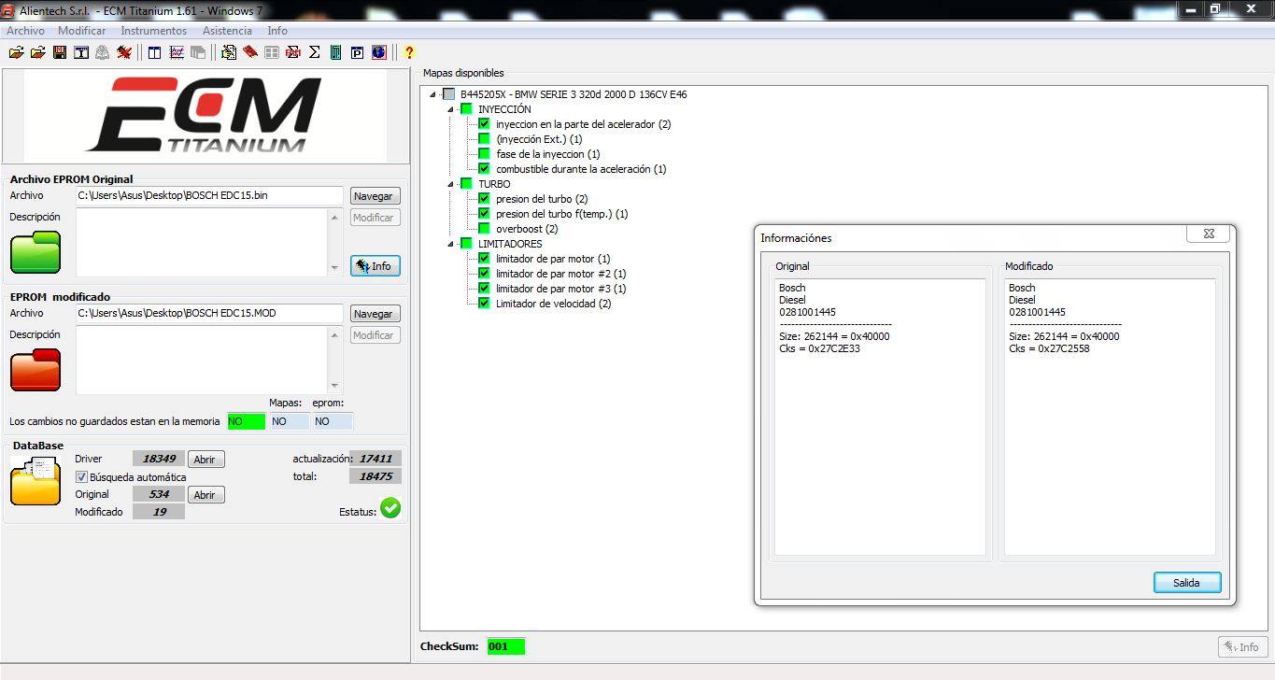The width and height of the screenshot is (1275, 680).
Task: Click the crossed-out RAM toolbar icon
Action: tap(293, 52)
